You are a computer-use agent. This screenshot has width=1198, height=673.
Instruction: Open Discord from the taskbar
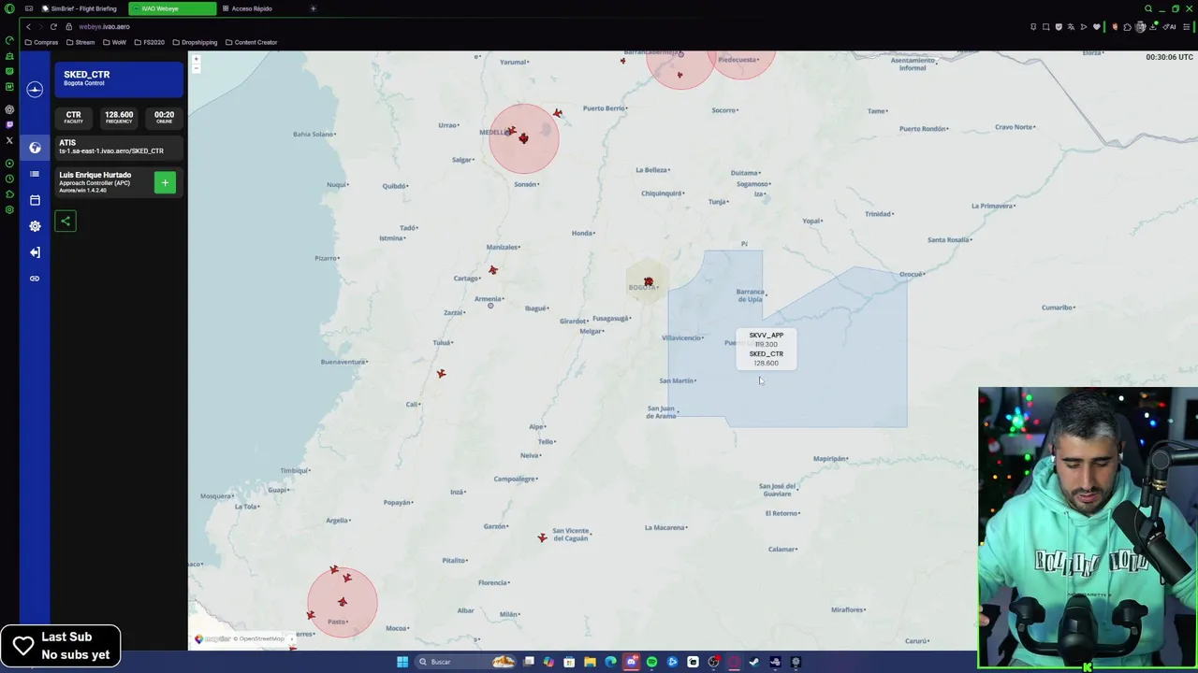631,662
